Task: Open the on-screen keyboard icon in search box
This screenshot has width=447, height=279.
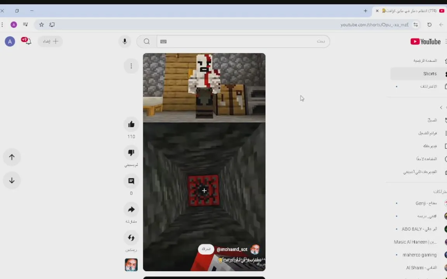Action: (x=163, y=41)
